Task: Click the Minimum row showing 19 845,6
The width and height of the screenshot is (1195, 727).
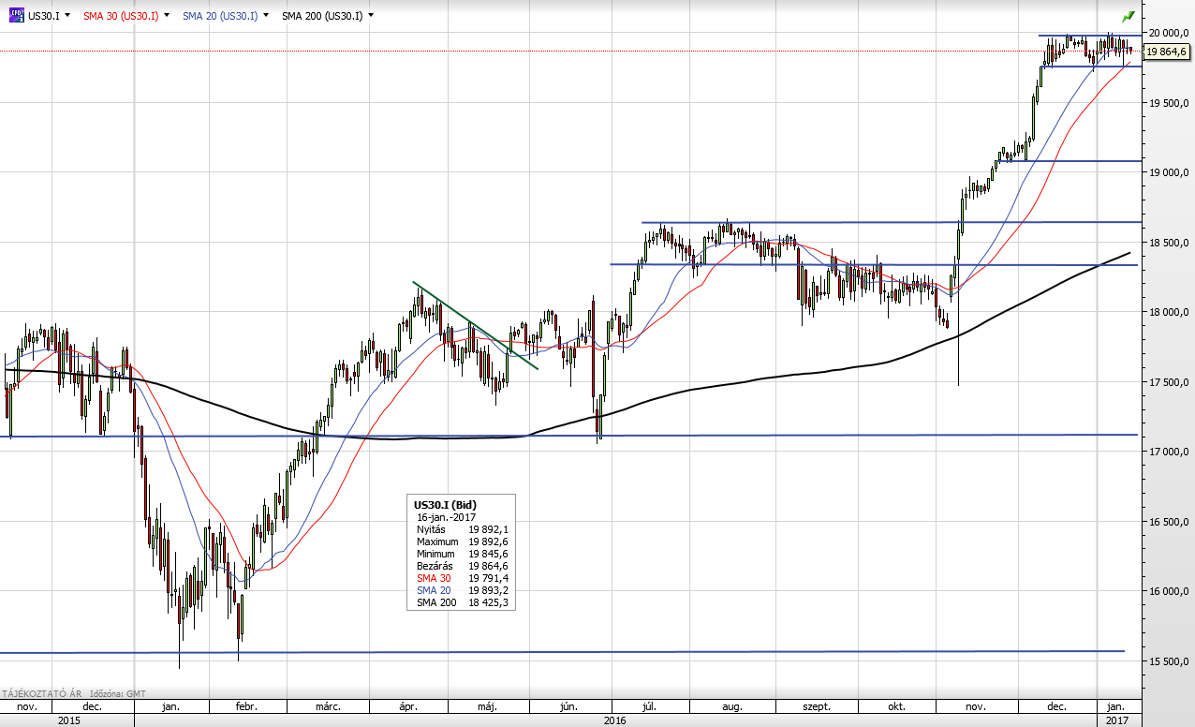Action: coord(463,554)
